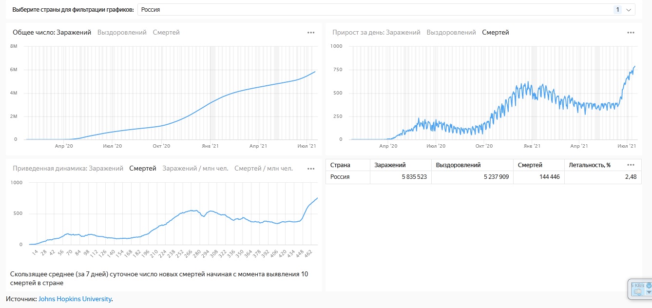Image resolution: width=652 pixels, height=308 pixels.
Task: Open the three-dot menu of the daily growth chart
Action: (631, 33)
